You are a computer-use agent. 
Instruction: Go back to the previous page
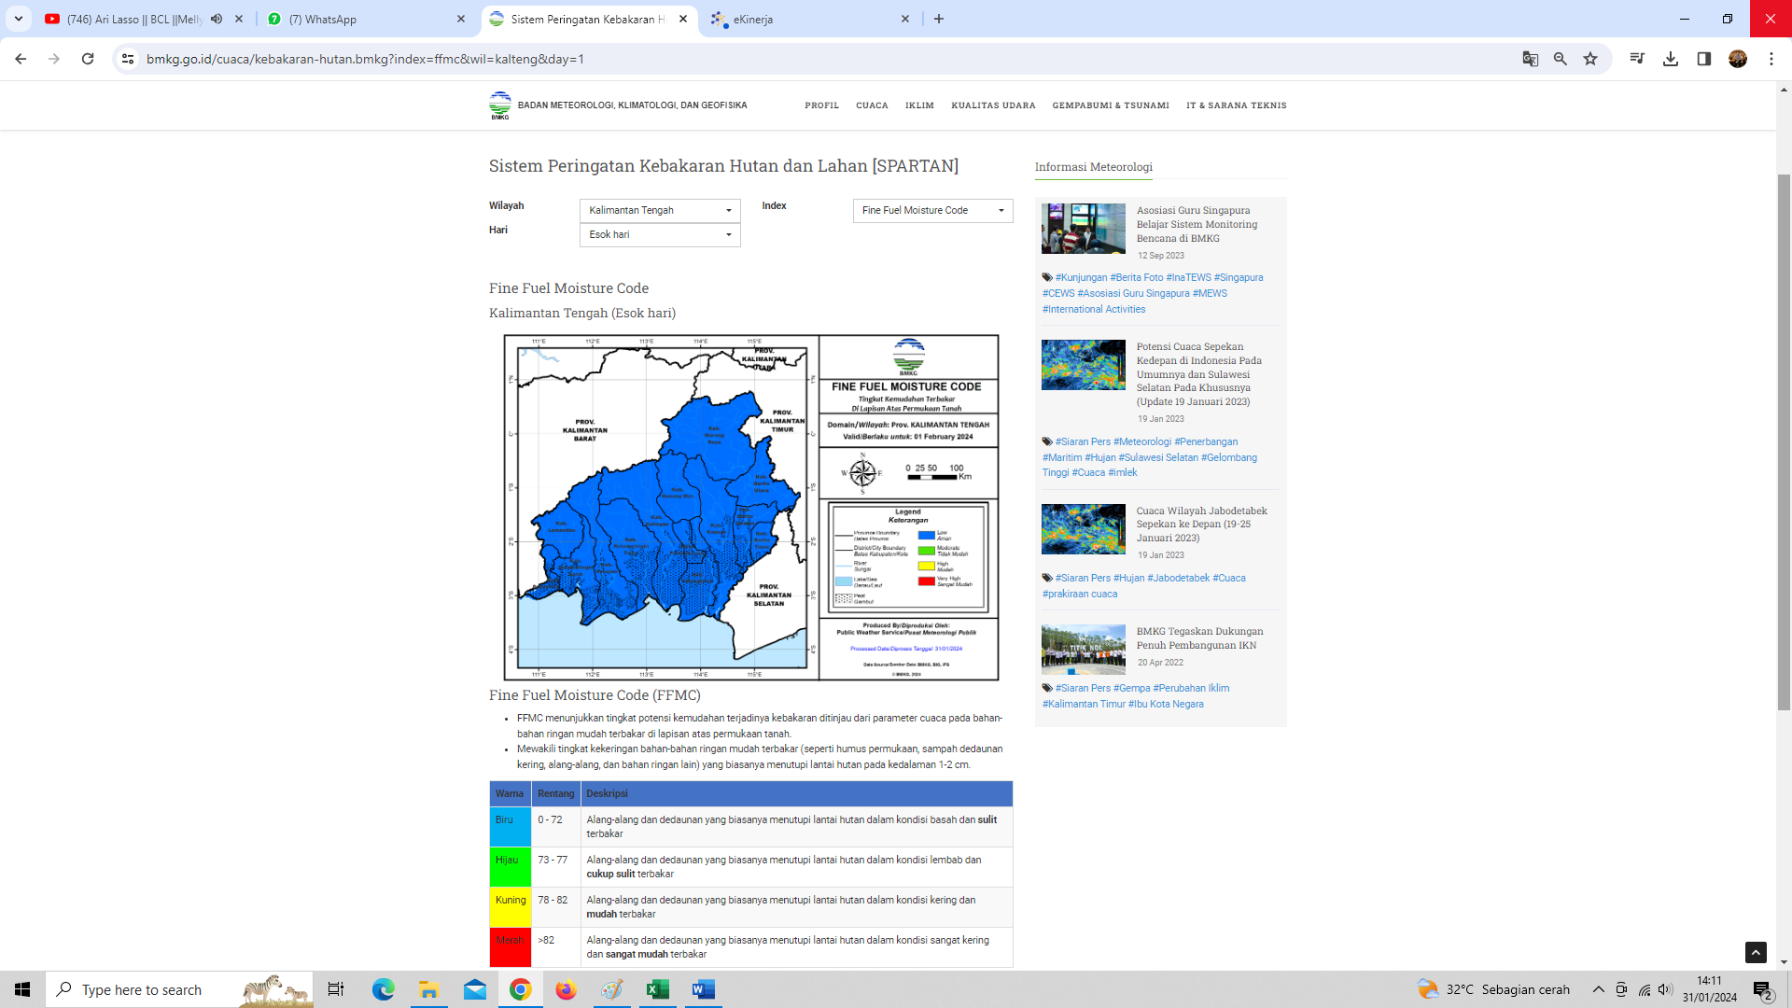click(21, 59)
